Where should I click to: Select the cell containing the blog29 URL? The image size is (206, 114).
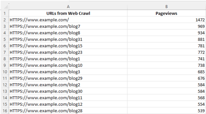tap(68, 78)
